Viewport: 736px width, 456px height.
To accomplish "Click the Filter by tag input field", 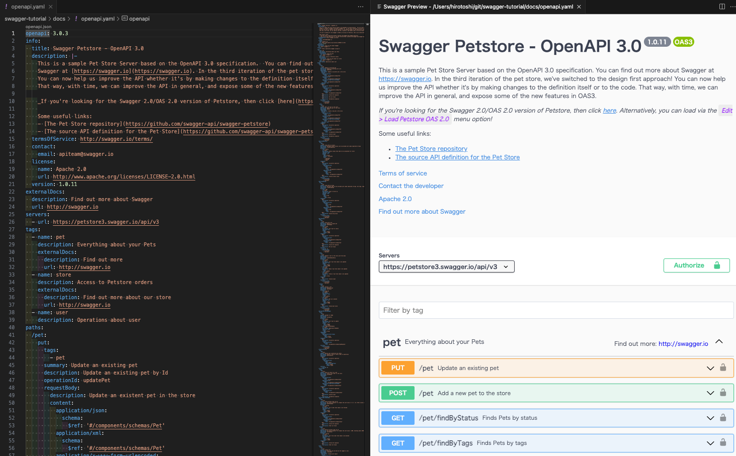I will (x=556, y=310).
